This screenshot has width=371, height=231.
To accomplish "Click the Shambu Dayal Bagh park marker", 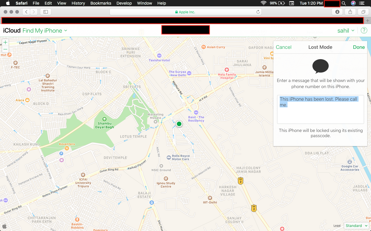I will [x=104, y=119].
